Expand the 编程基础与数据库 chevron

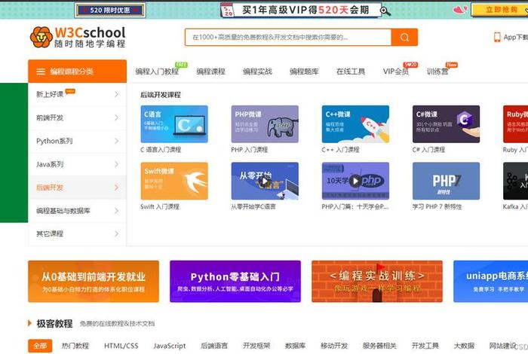tap(116, 211)
